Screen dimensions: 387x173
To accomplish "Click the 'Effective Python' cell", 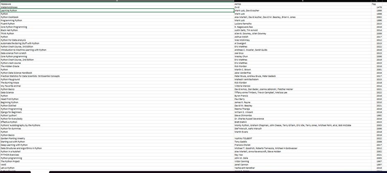I will click(117, 122).
